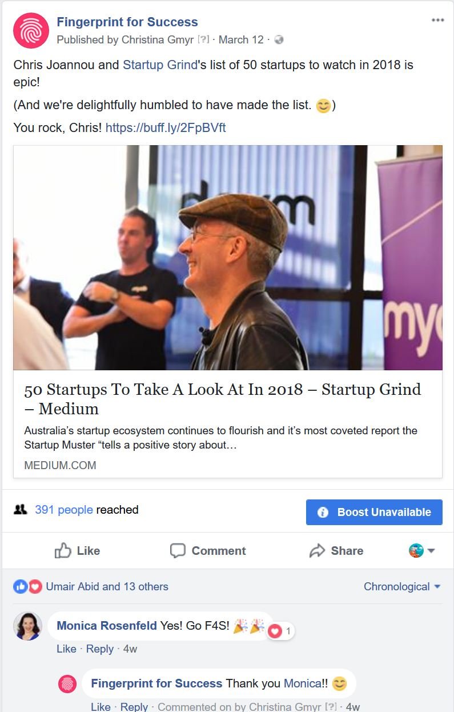Open the 50 Startups article headline
Screen dimensions: 454x712
point(223,399)
